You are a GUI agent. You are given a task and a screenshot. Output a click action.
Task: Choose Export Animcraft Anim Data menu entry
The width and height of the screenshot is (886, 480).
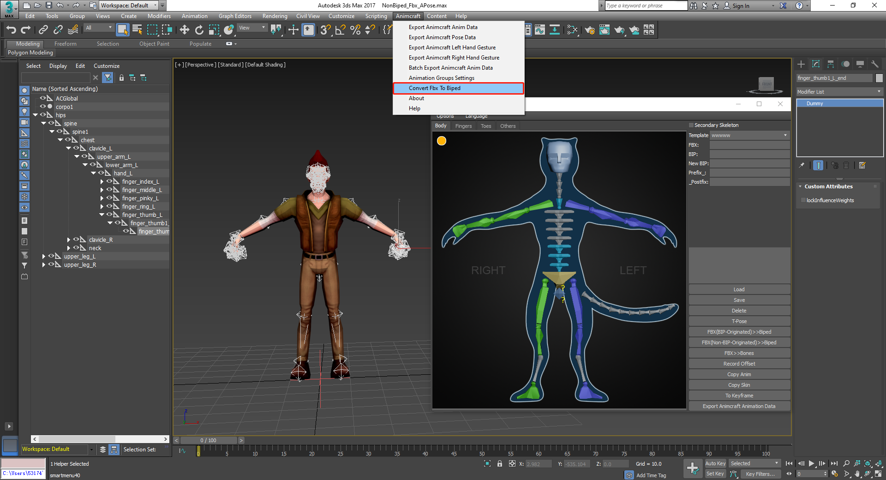coord(443,27)
